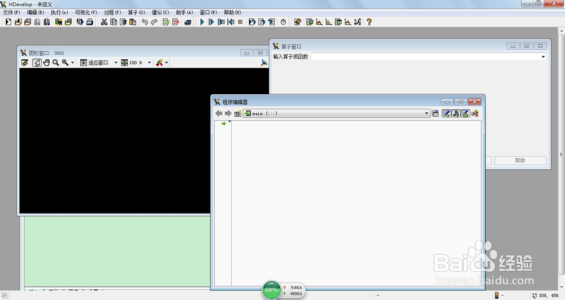Click the zoom-in magnifier with plus
565x300 pixels.
tap(65, 63)
